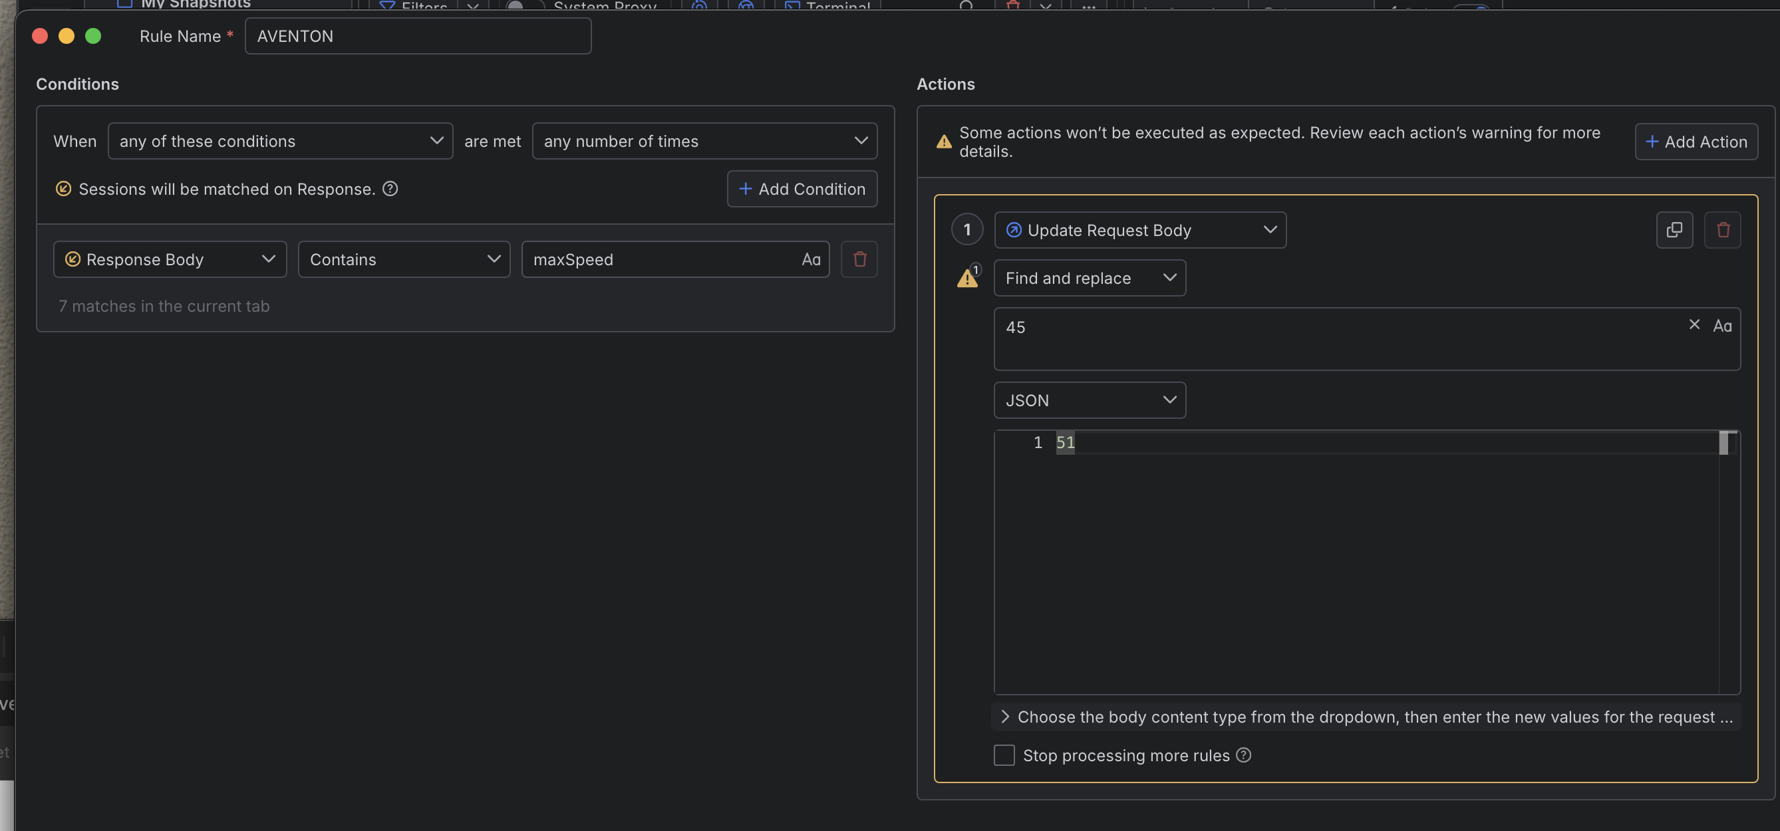The image size is (1780, 831).
Task: Clear the 45 find field with X
Action: pyautogui.click(x=1694, y=324)
